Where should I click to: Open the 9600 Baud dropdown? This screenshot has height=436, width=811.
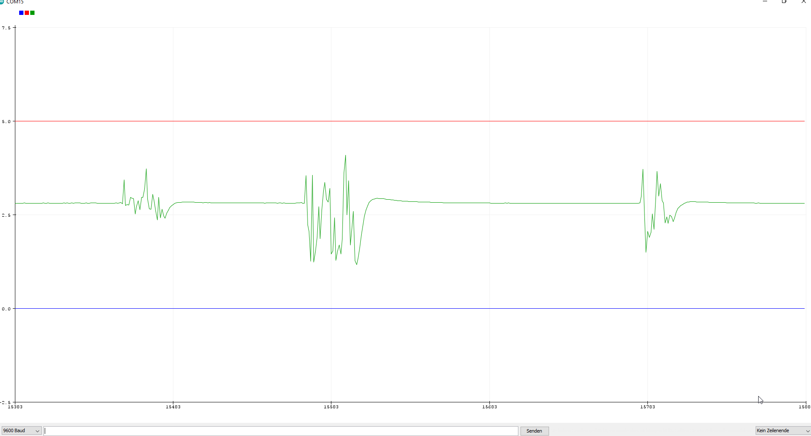pyautogui.click(x=21, y=430)
